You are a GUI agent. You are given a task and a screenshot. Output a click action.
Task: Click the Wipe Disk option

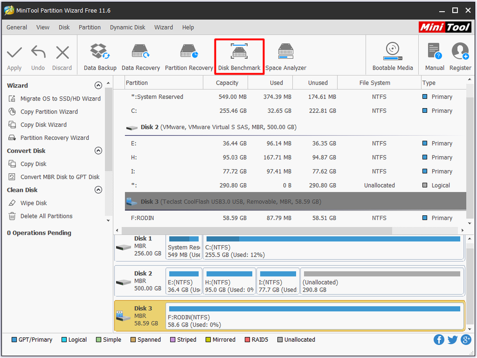pos(34,203)
